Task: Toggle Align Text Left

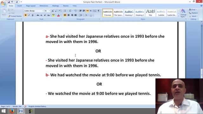Action: [x=65, y=15]
